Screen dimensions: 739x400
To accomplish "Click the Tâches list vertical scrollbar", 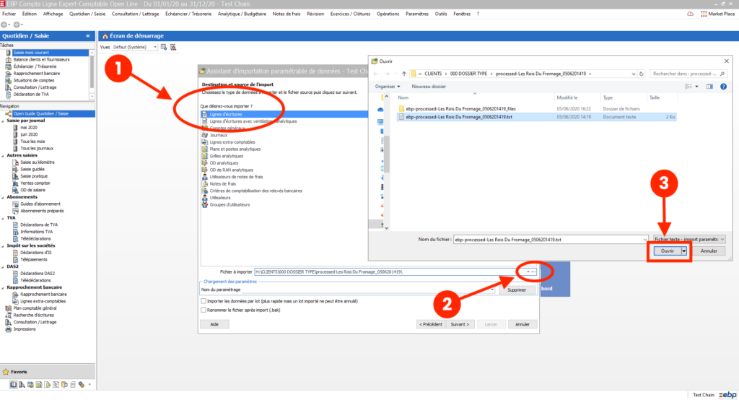I will coord(92,74).
